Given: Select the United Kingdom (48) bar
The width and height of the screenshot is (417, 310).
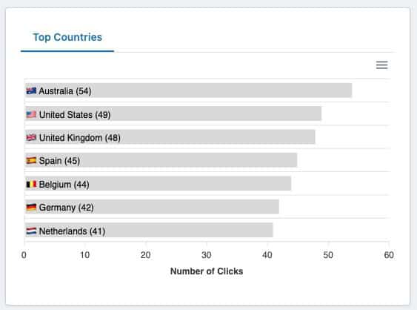Looking at the screenshot, I should click(170, 137).
